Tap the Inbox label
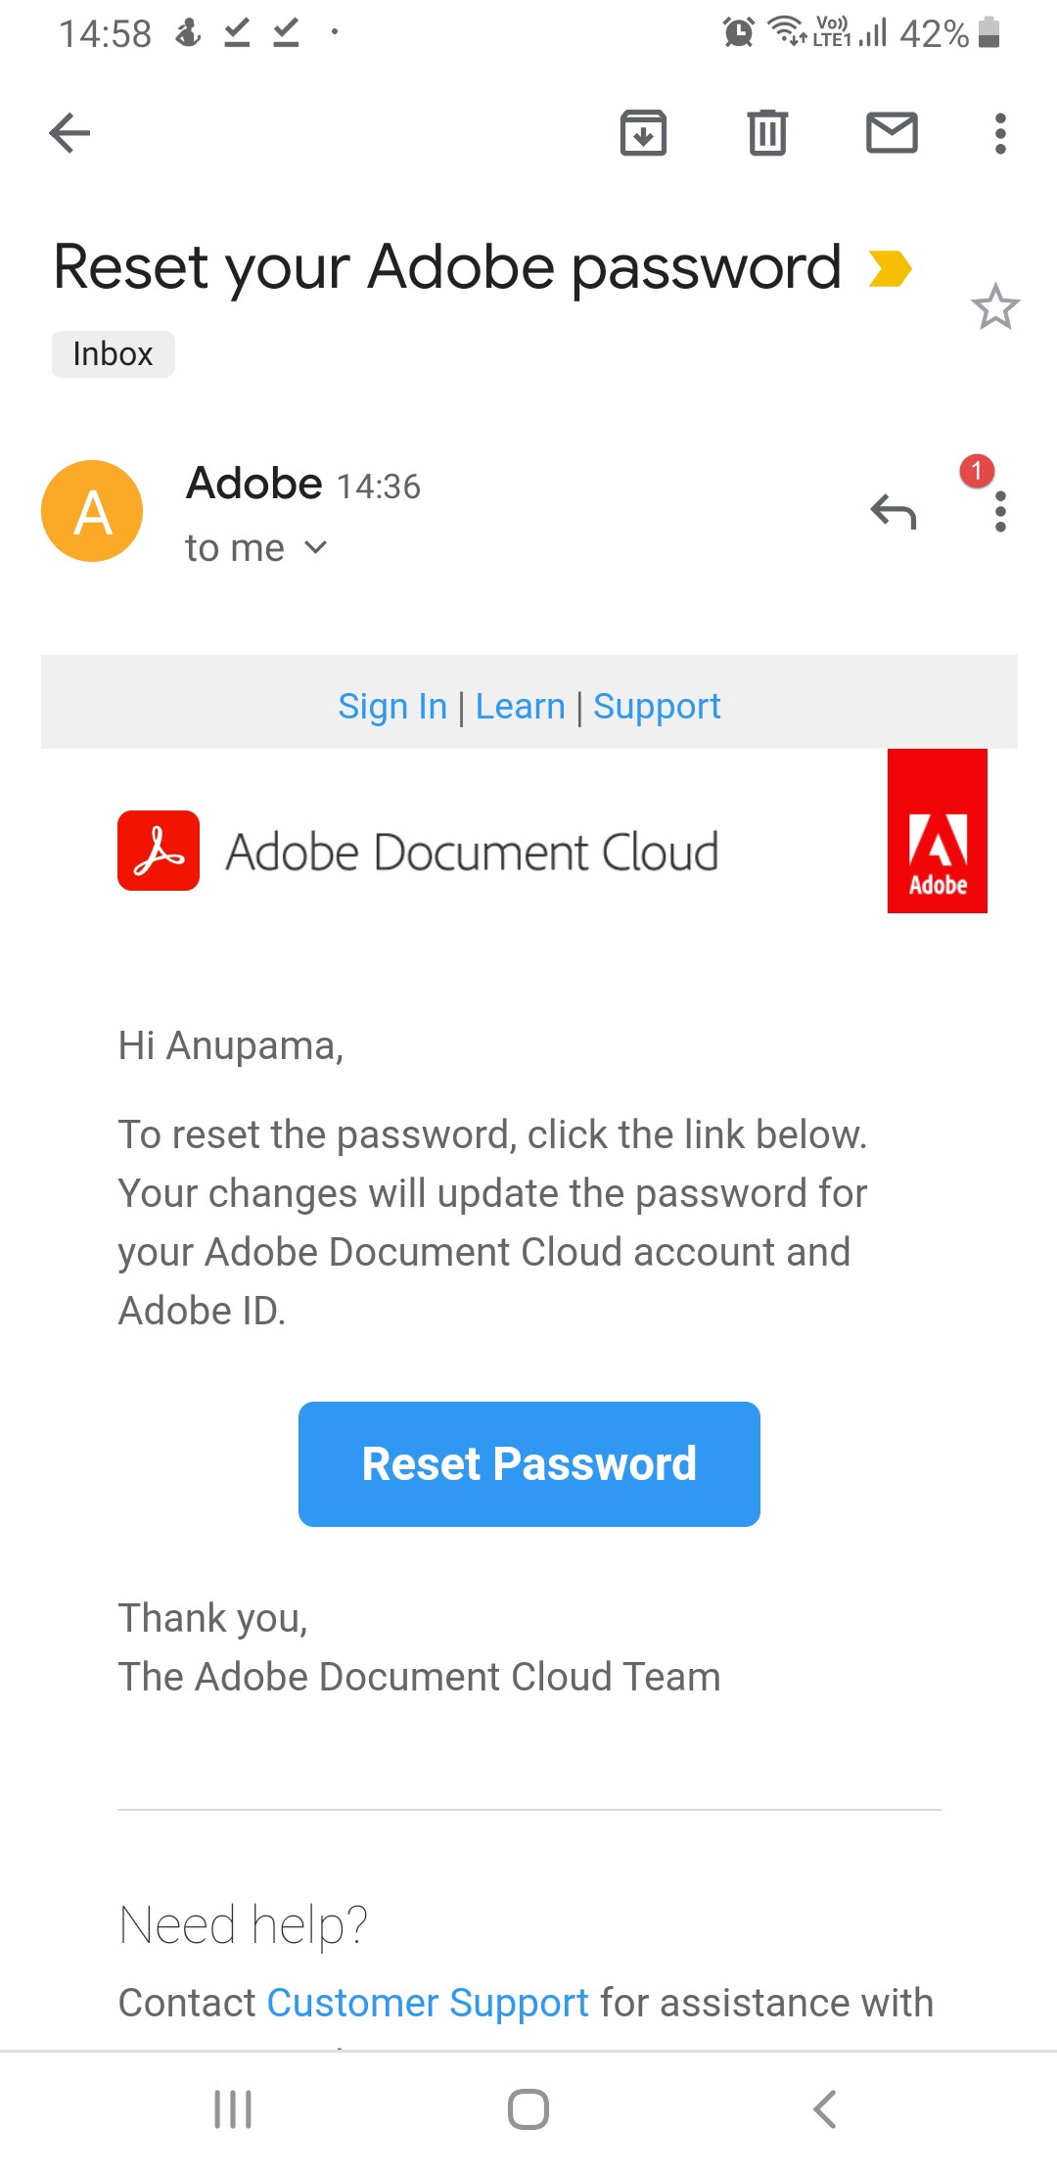 click(113, 354)
